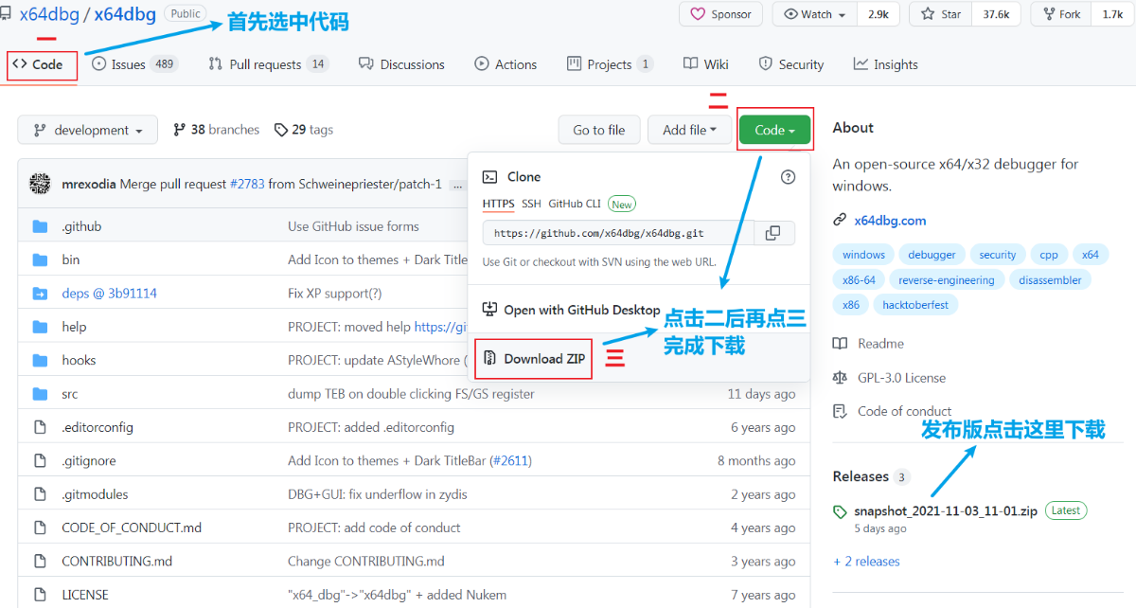Viewport: 1136px width, 608px height.
Task: Open the Actions tab
Action: (506, 64)
